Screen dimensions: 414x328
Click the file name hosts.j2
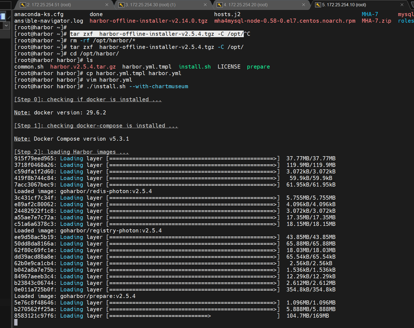227,14
